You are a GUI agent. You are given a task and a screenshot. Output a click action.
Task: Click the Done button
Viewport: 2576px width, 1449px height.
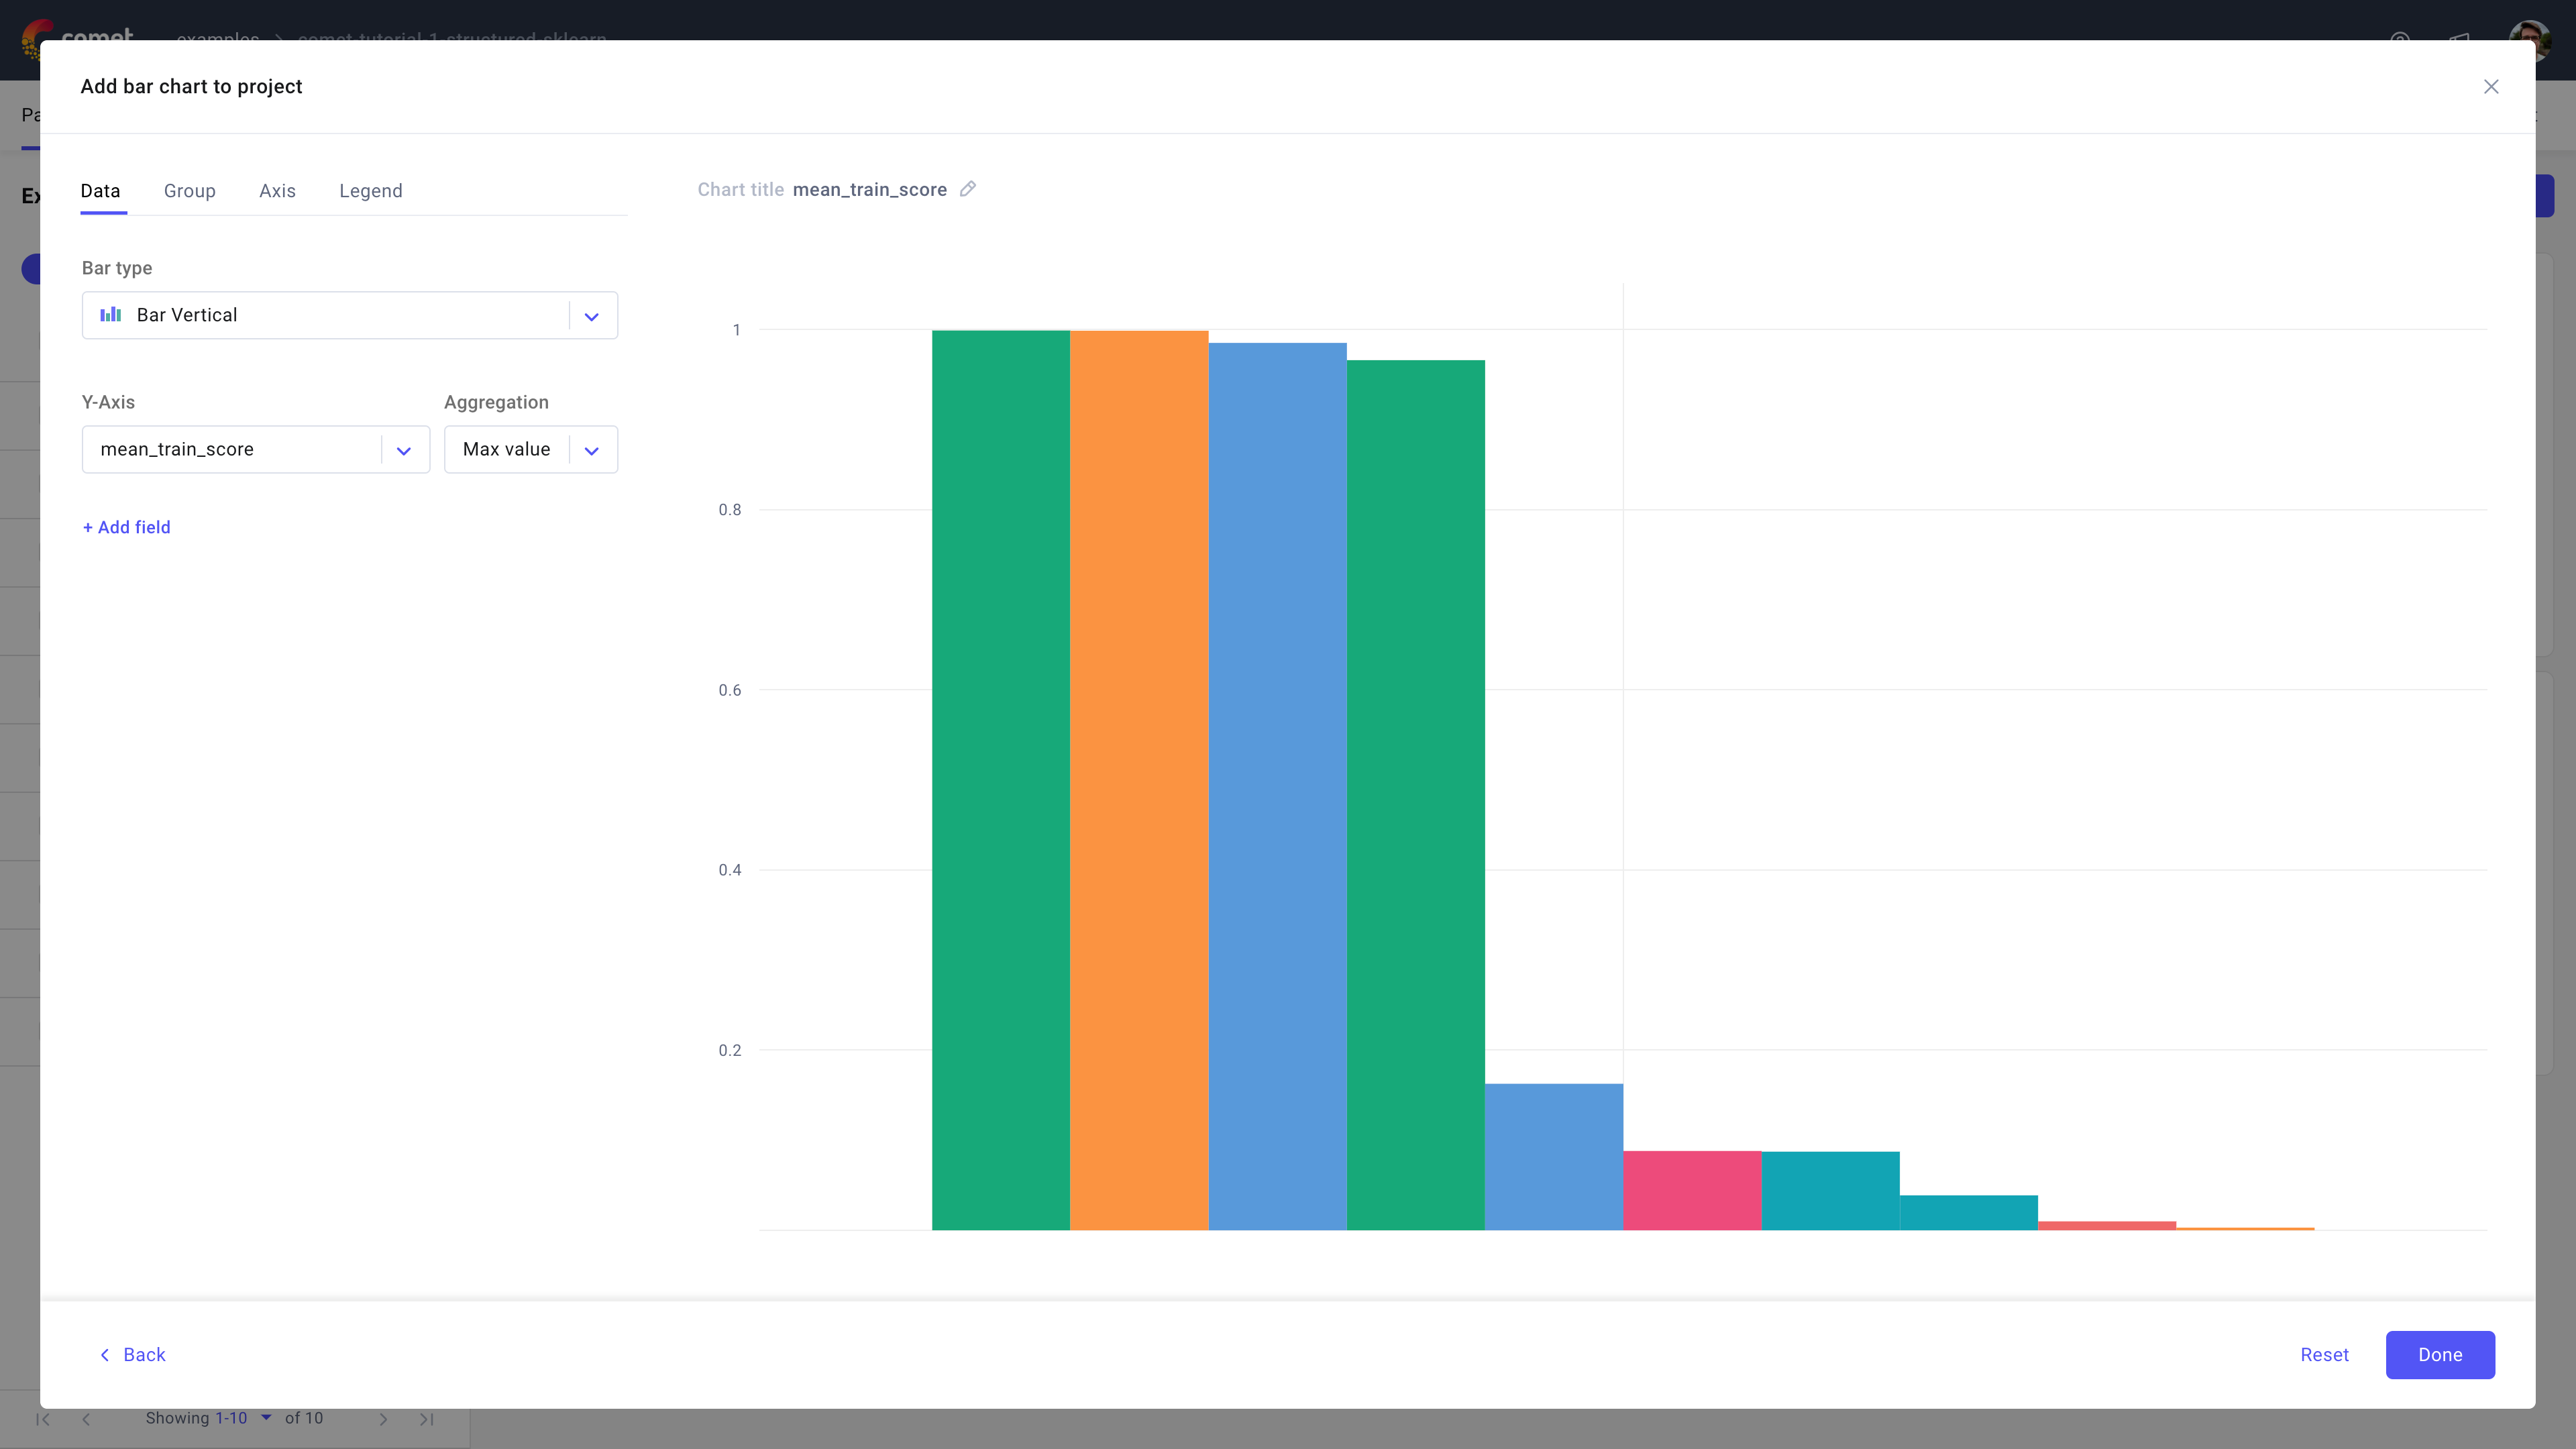tap(2440, 1355)
